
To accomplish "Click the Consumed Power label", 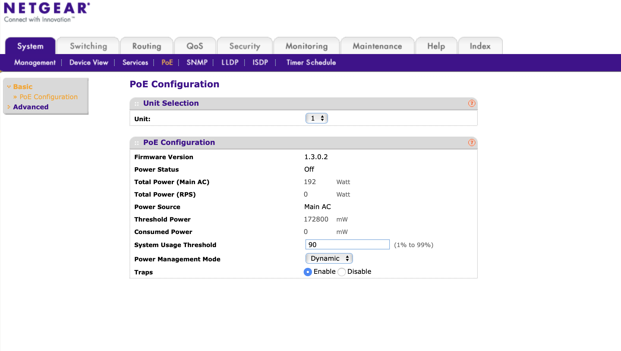I will pos(163,232).
